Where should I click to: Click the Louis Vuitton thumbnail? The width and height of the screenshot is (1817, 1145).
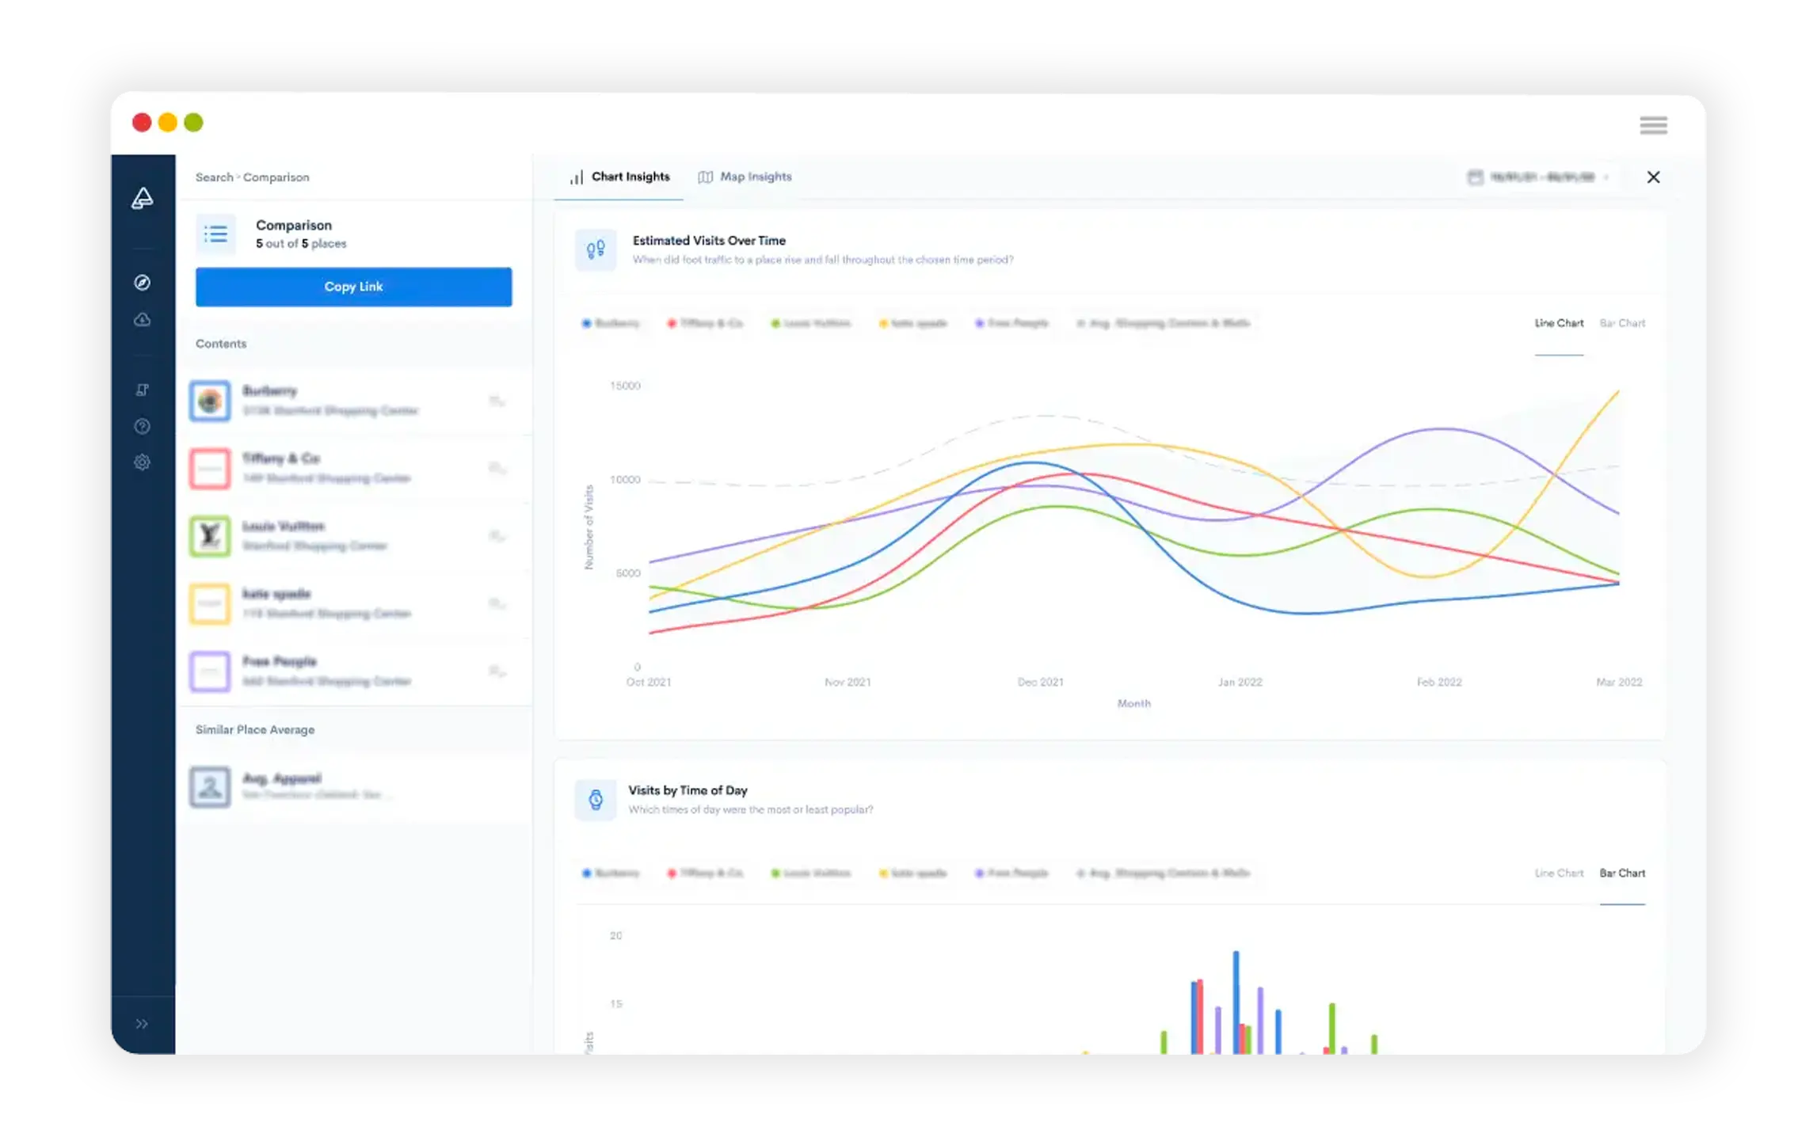point(210,536)
